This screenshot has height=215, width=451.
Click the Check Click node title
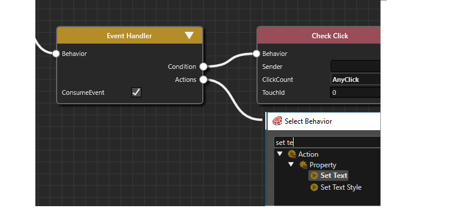coord(330,36)
